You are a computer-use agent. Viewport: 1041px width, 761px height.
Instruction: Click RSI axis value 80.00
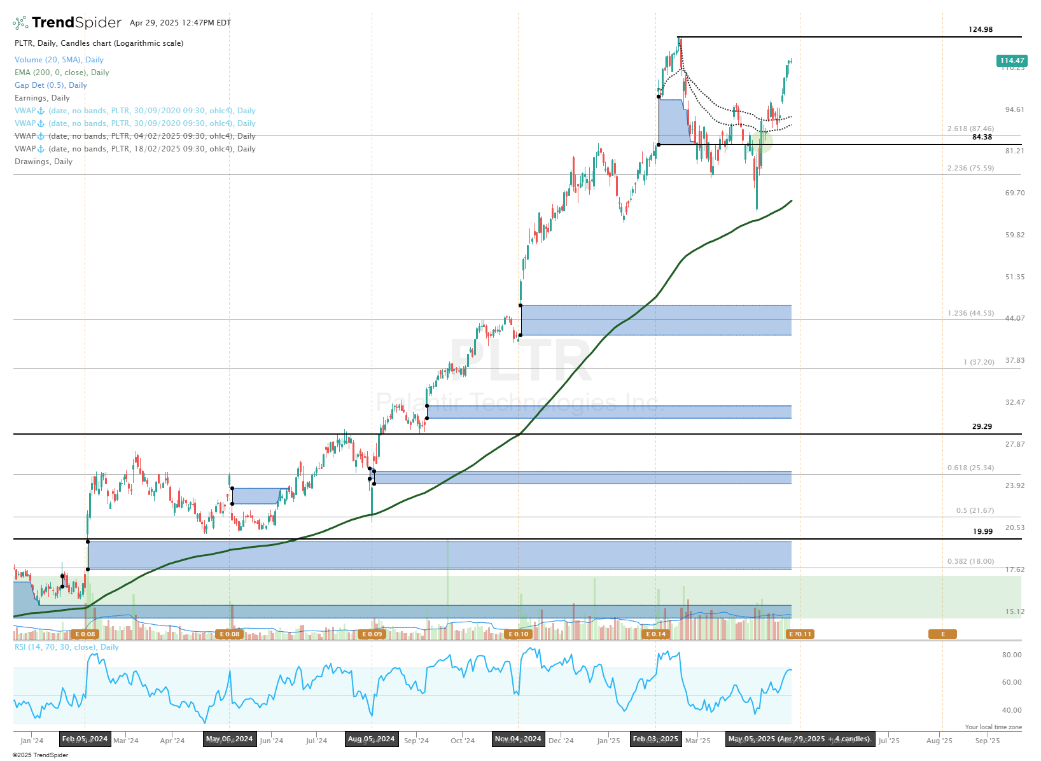tap(1012, 655)
